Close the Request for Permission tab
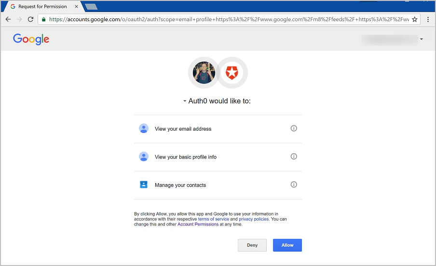436x266 pixels. [x=76, y=6]
